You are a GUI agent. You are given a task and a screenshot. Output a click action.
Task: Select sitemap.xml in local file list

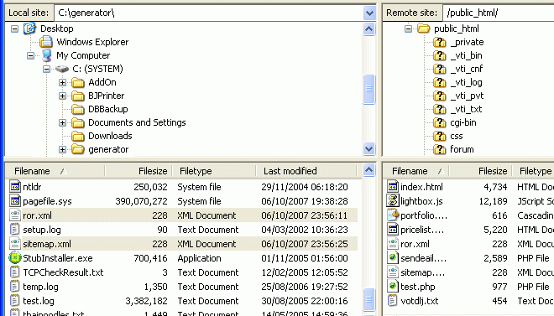[47, 244]
